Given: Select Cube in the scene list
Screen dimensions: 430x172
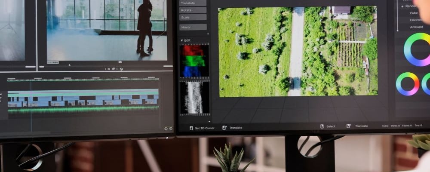Looking at the screenshot, I should coord(414,13).
